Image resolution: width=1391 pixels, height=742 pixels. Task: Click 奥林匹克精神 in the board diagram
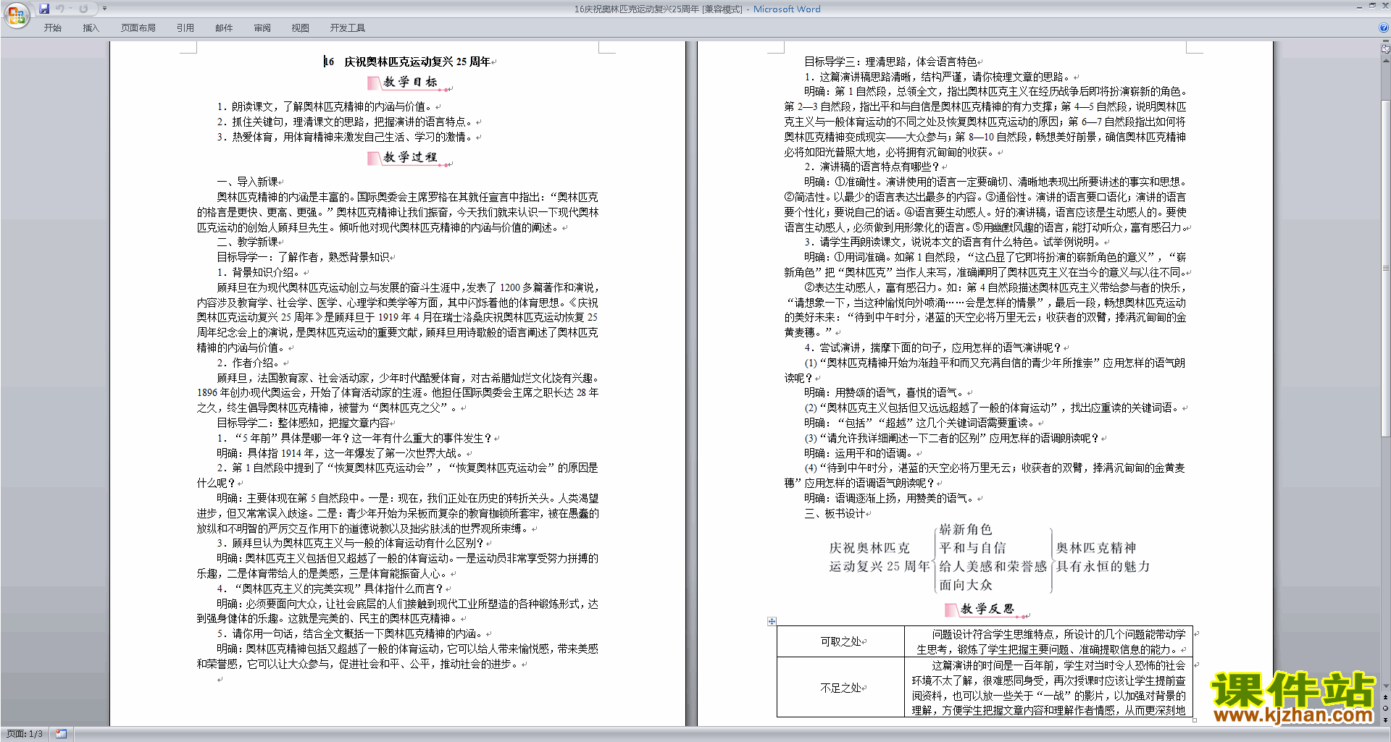[x=1096, y=548]
